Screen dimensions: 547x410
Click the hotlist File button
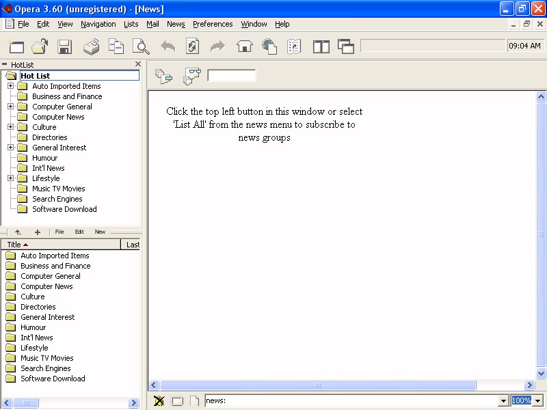[59, 232]
